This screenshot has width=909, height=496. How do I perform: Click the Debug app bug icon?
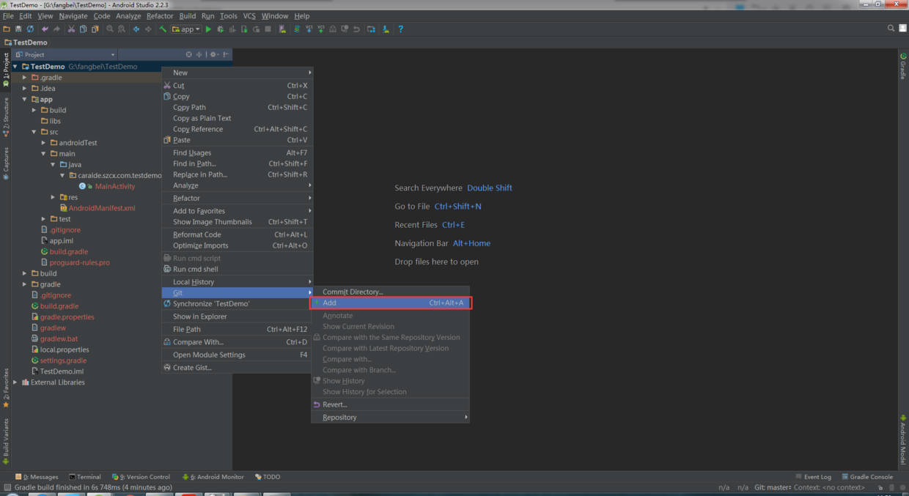[x=220, y=29]
